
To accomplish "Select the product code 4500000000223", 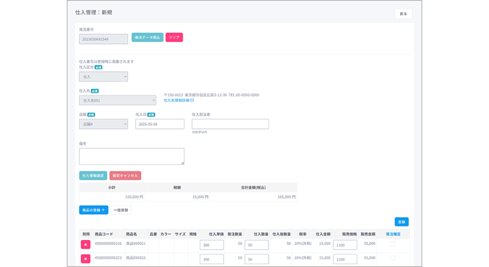I will (x=108, y=258).
